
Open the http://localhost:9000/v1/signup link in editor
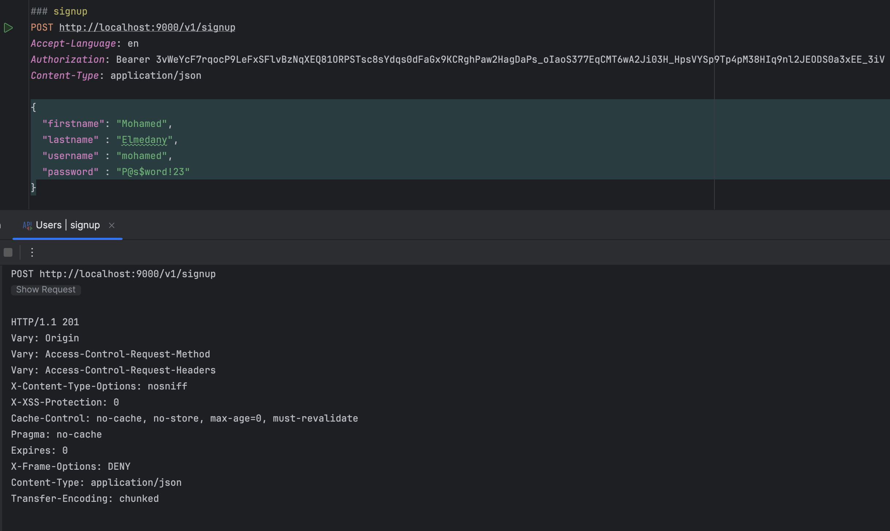(147, 27)
